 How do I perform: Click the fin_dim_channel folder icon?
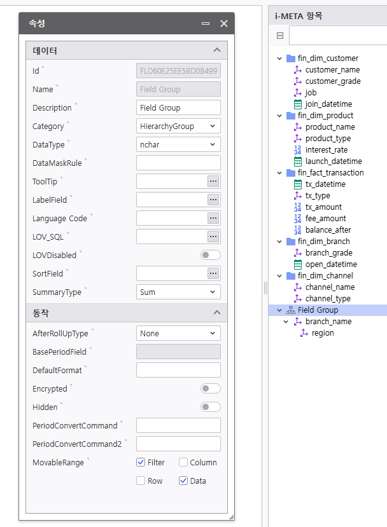coord(291,276)
